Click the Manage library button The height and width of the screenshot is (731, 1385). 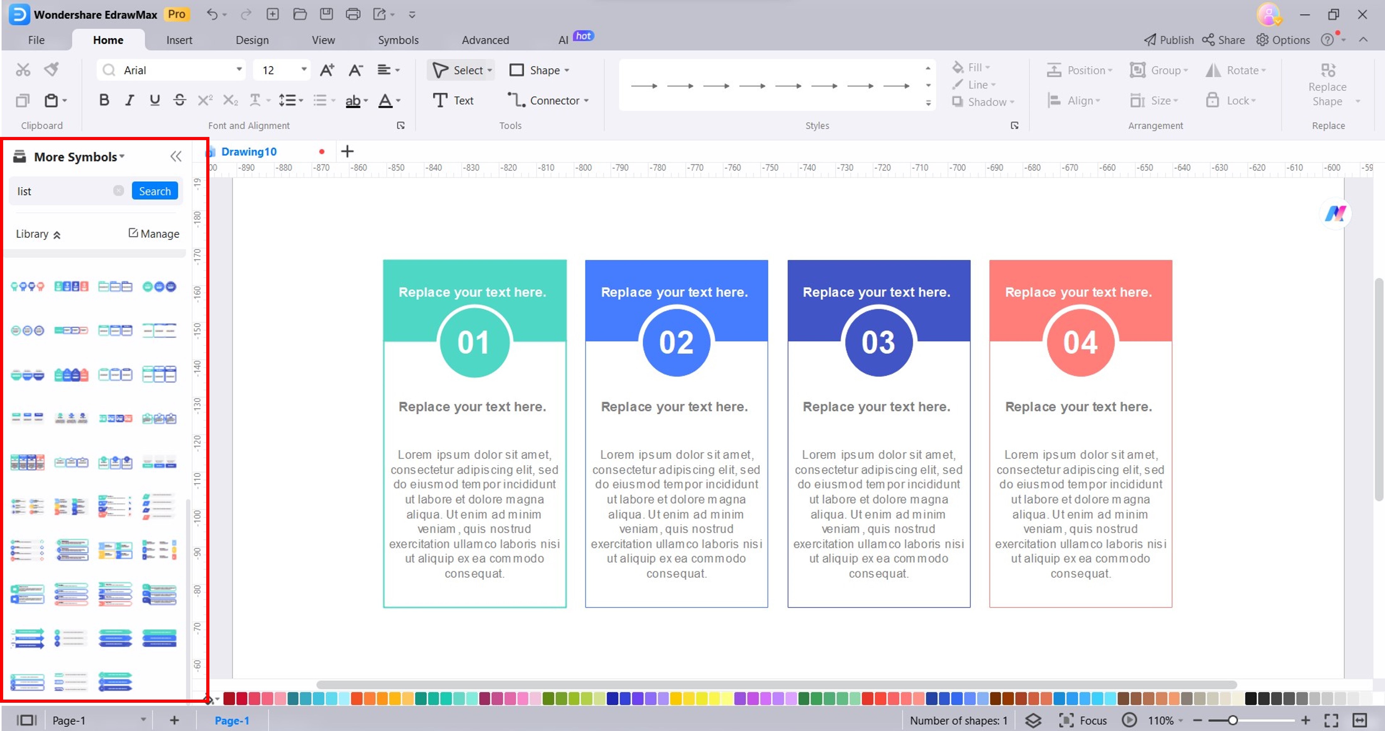154,233
